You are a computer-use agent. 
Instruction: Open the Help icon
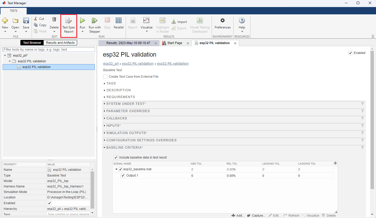click(x=242, y=21)
